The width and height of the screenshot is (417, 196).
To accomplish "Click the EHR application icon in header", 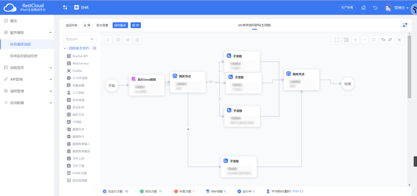I will click(x=76, y=7).
